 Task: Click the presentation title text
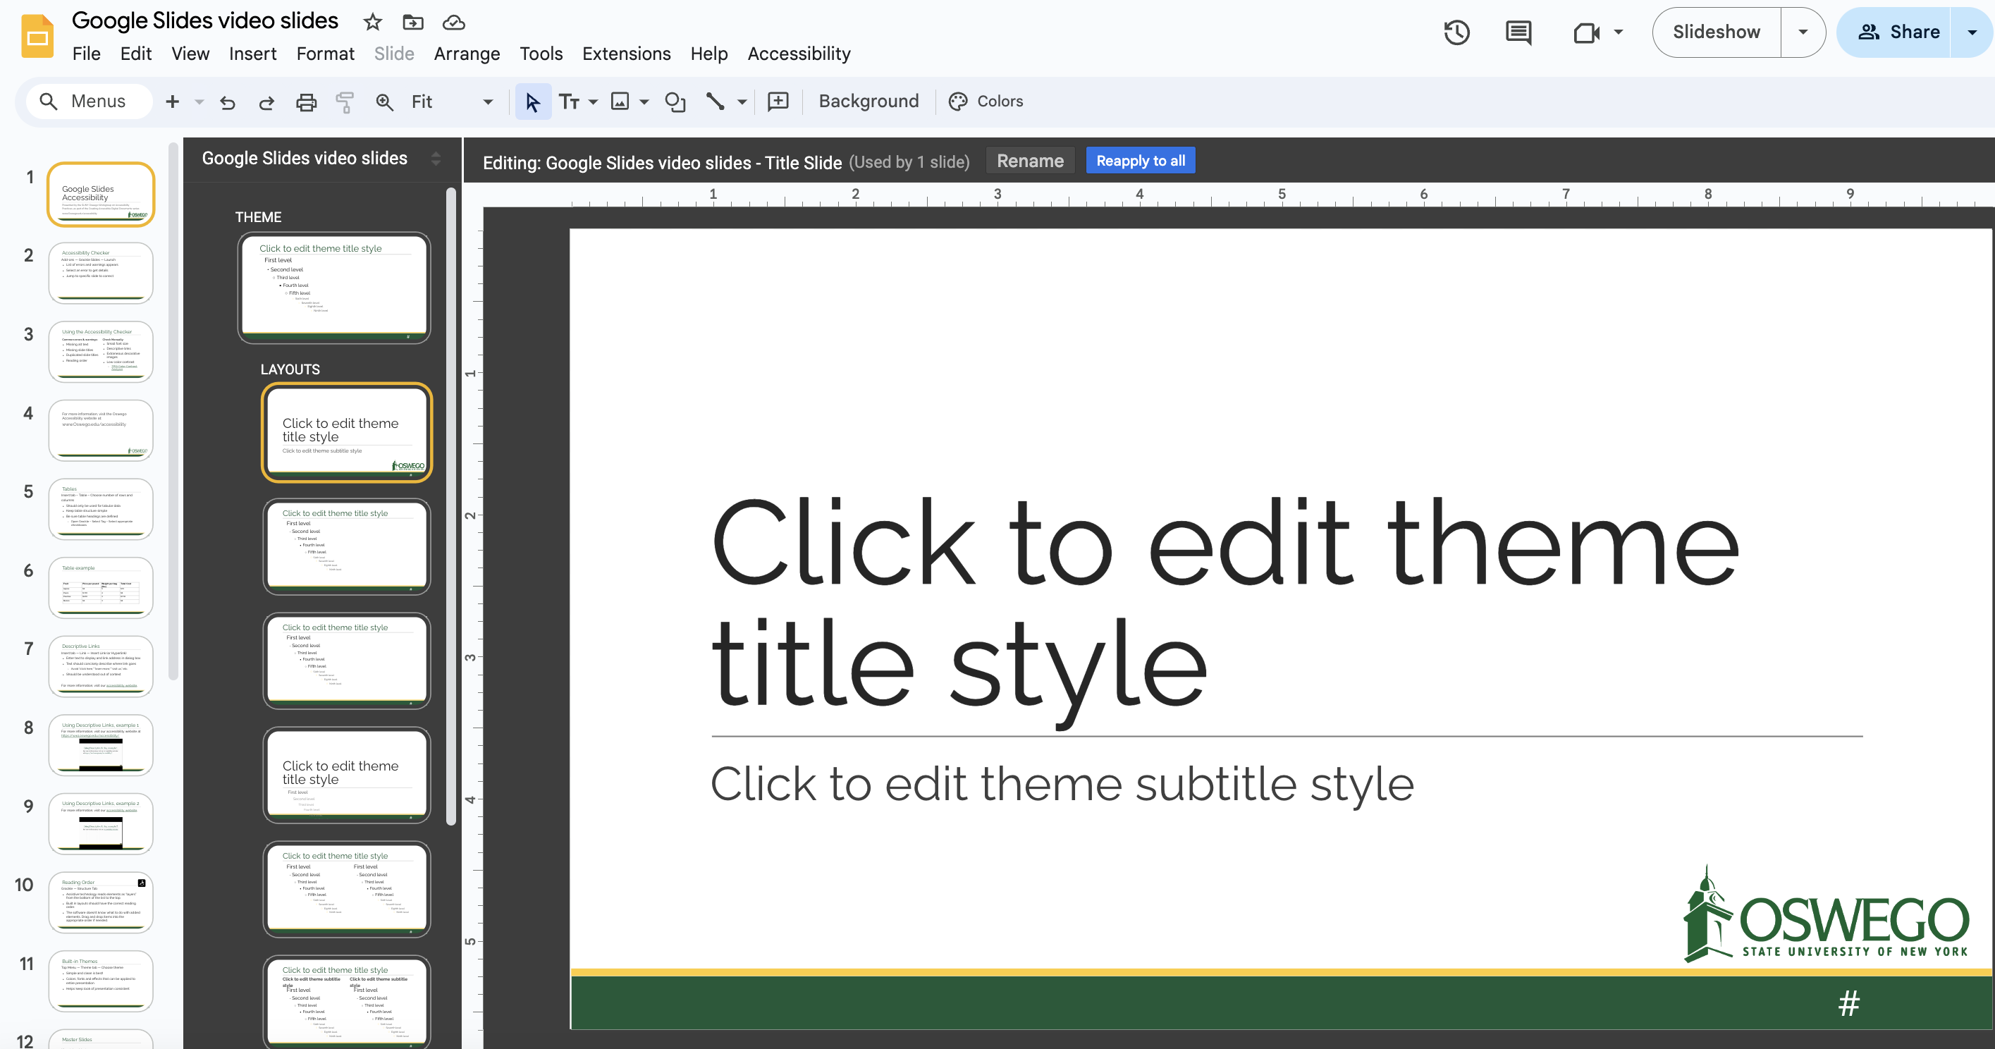(x=204, y=21)
